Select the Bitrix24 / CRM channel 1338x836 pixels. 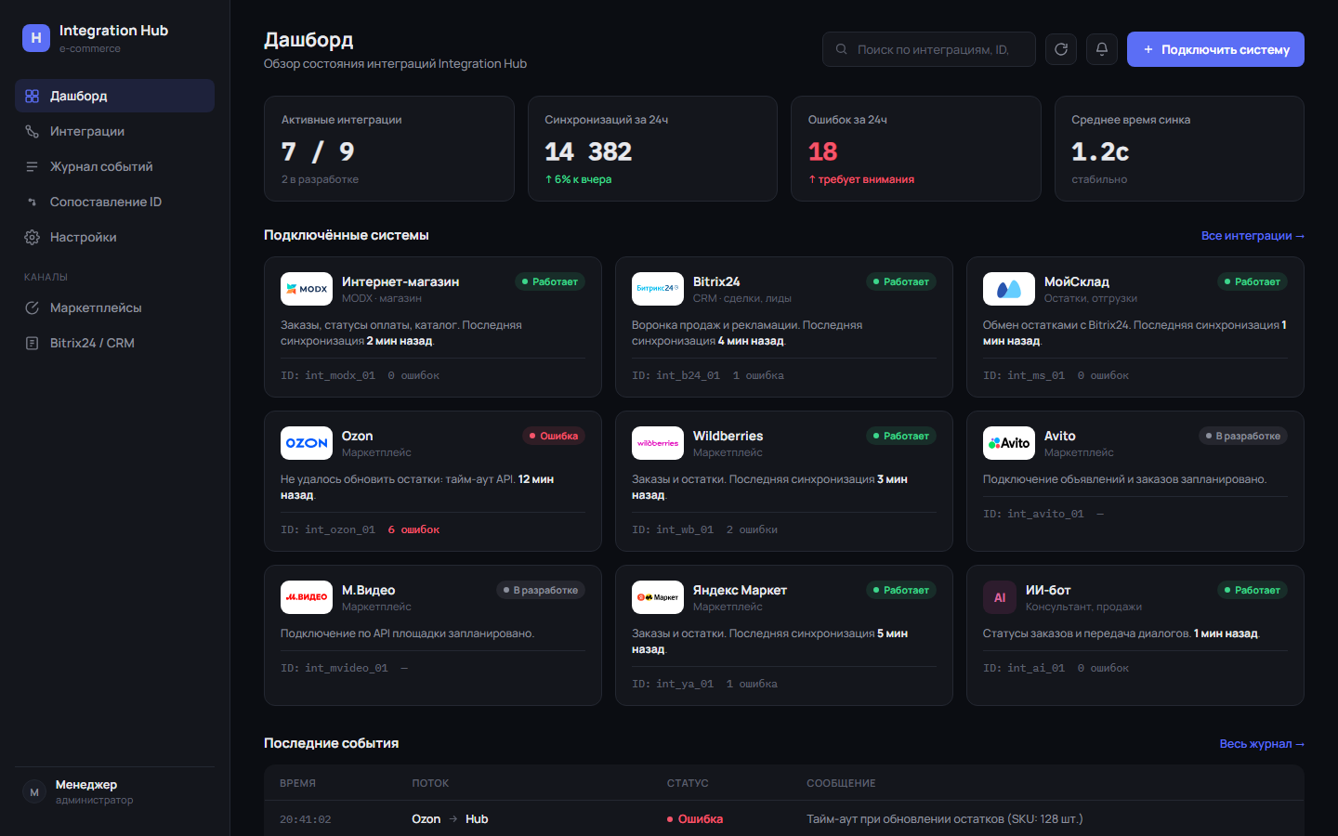[114, 343]
